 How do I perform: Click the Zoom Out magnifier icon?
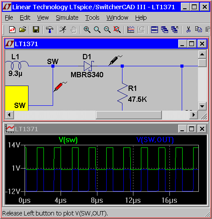(x=107, y=30)
